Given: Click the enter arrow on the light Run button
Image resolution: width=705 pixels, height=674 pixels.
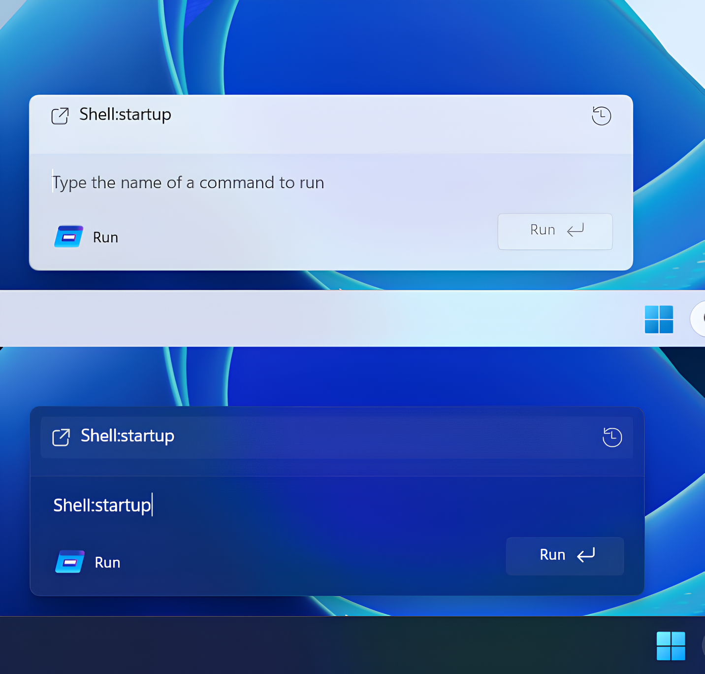Looking at the screenshot, I should pyautogui.click(x=575, y=230).
